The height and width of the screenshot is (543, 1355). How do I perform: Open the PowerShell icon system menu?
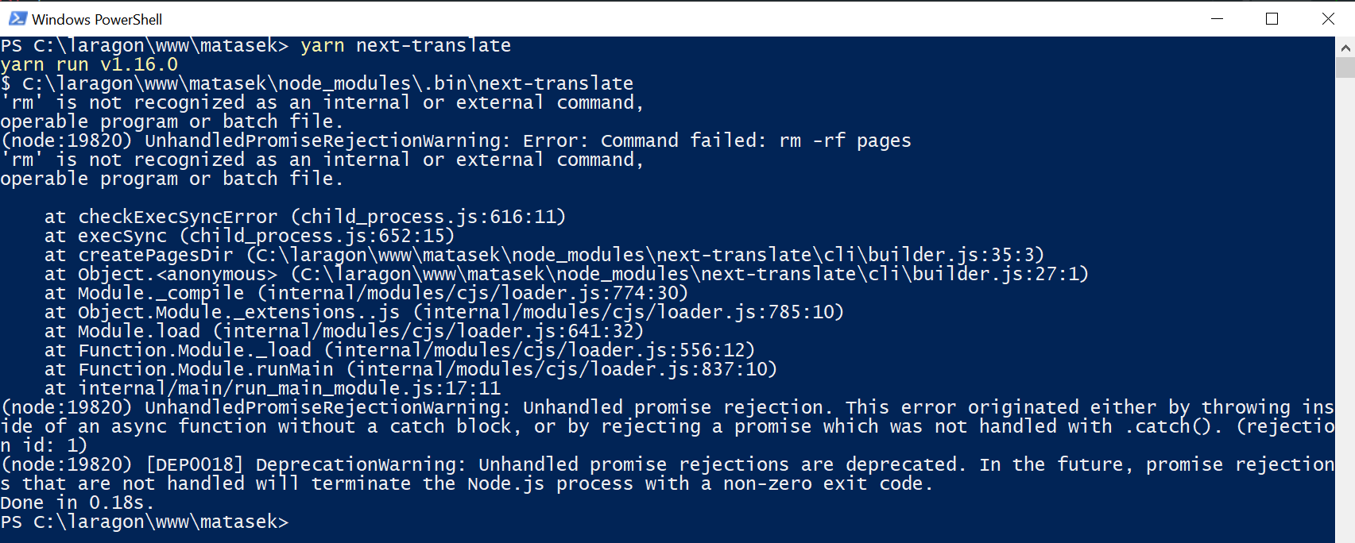pos(17,18)
